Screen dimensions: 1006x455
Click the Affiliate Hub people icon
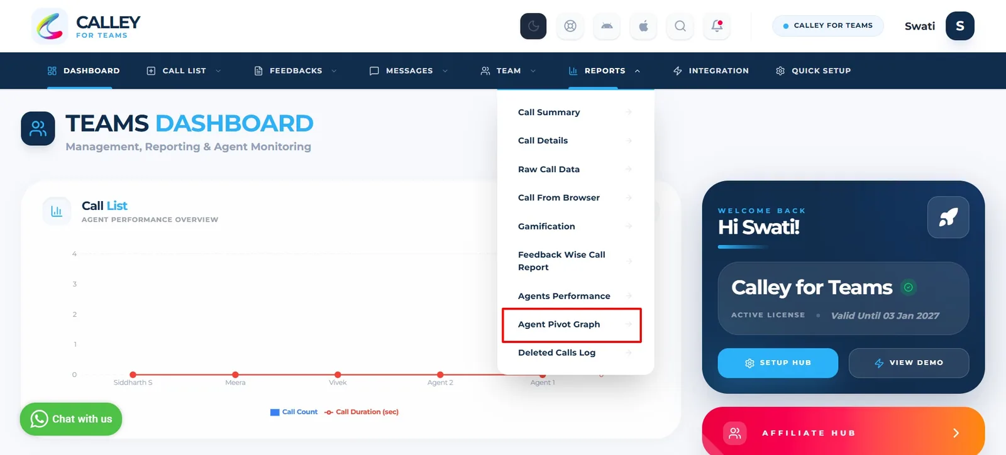[734, 433]
